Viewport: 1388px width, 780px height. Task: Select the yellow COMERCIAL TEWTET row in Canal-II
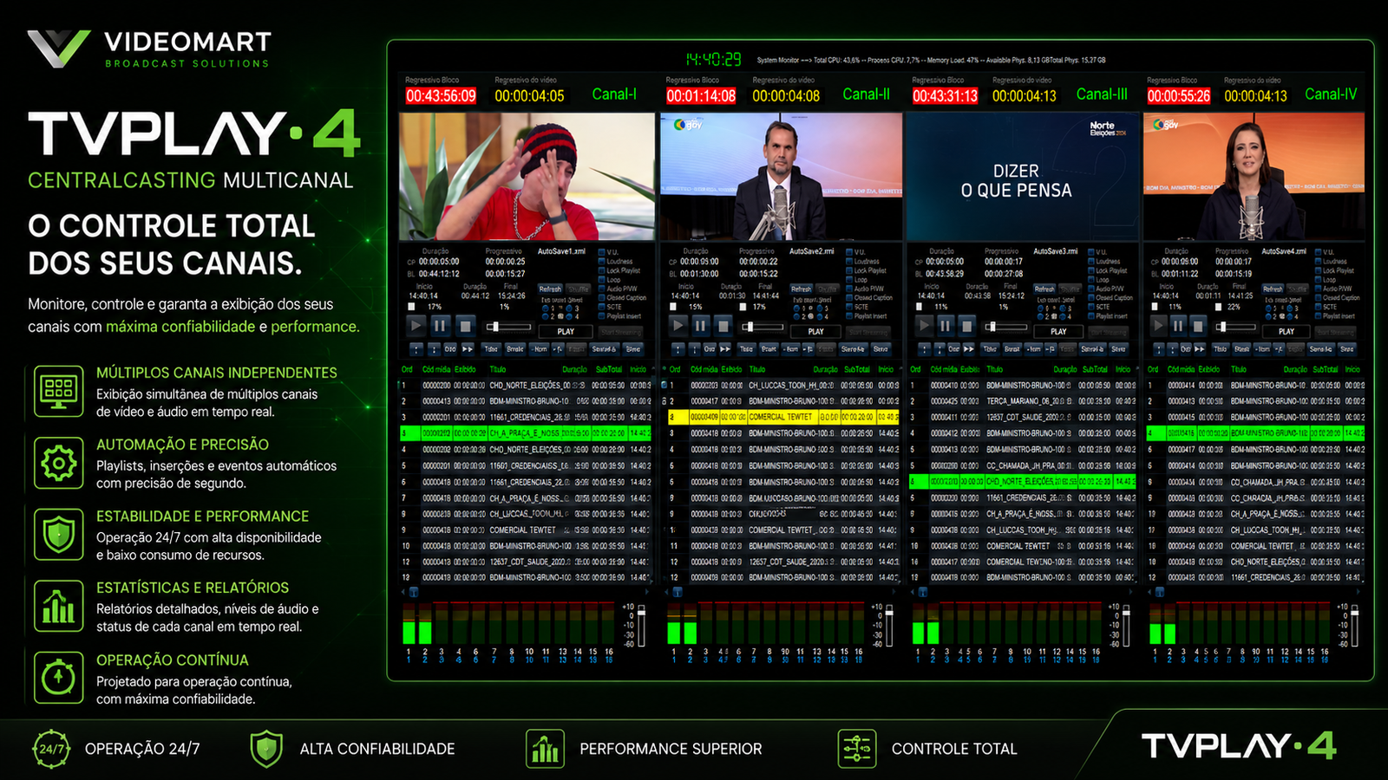click(x=784, y=417)
